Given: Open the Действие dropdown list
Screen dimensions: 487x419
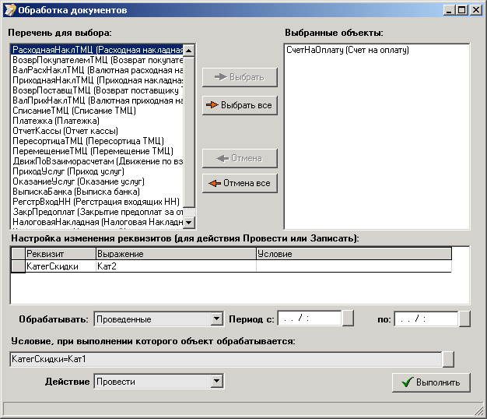Looking at the screenshot, I should tap(216, 381).
